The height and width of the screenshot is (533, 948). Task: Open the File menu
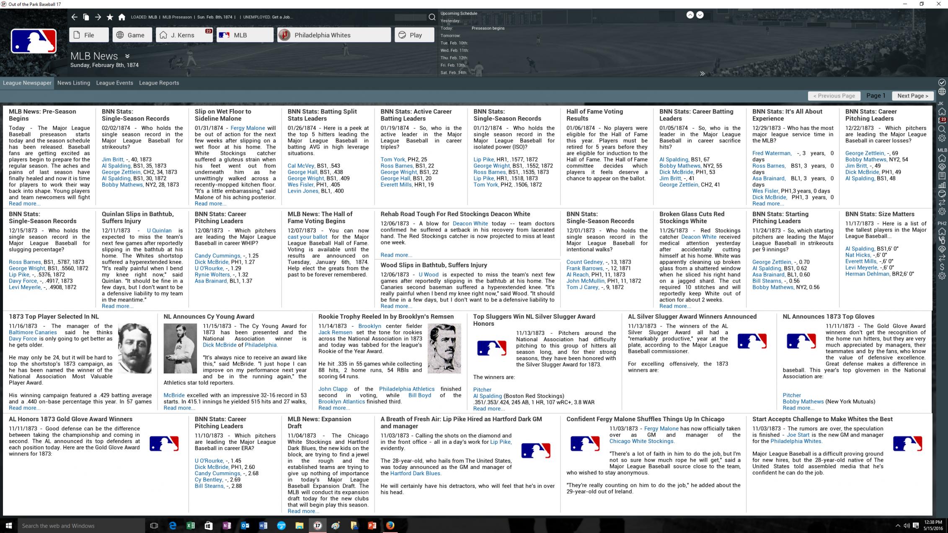point(89,35)
